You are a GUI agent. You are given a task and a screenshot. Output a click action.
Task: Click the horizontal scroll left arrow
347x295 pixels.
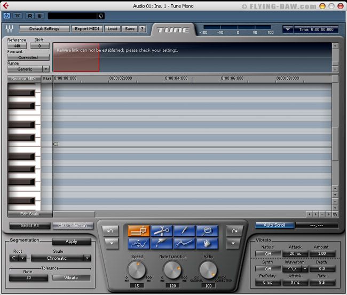coord(309,214)
